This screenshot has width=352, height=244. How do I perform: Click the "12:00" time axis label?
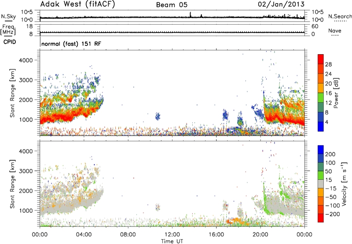tap(172, 235)
